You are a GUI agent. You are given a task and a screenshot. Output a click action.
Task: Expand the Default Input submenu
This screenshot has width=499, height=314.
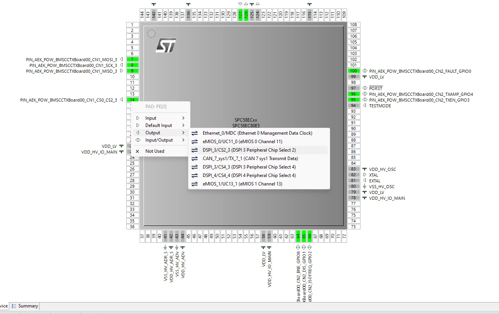point(160,125)
